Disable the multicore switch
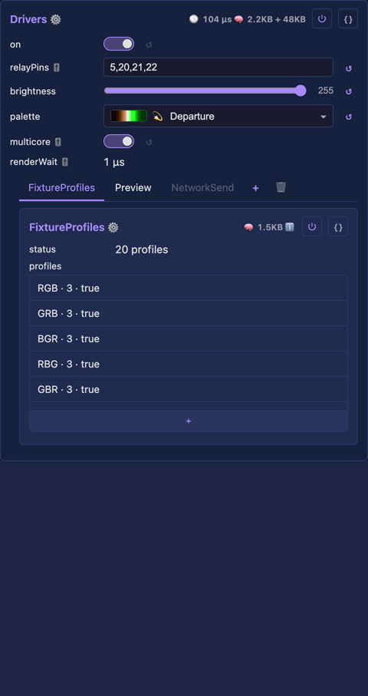 click(119, 142)
